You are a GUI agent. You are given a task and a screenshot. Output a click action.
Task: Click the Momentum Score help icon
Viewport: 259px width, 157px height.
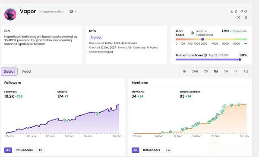(205, 55)
